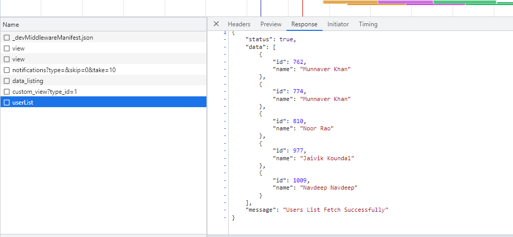This screenshot has height=237, width=513.
Task: Click the Name column header
Action: pyautogui.click(x=11, y=25)
